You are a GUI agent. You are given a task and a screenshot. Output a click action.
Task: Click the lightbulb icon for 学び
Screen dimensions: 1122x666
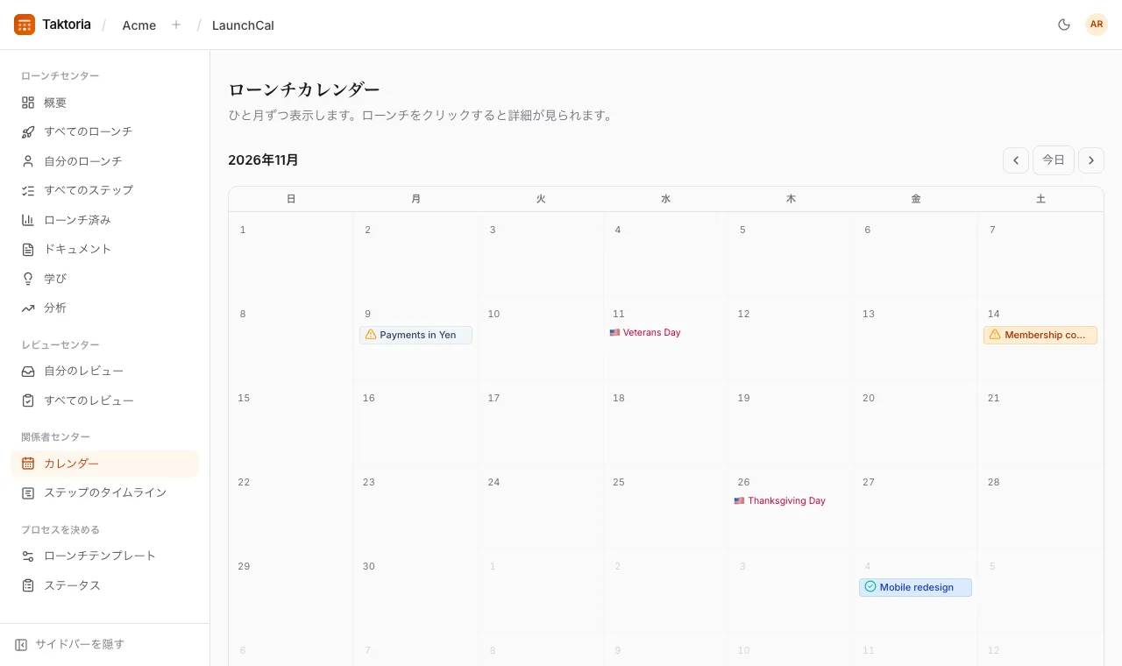click(28, 279)
